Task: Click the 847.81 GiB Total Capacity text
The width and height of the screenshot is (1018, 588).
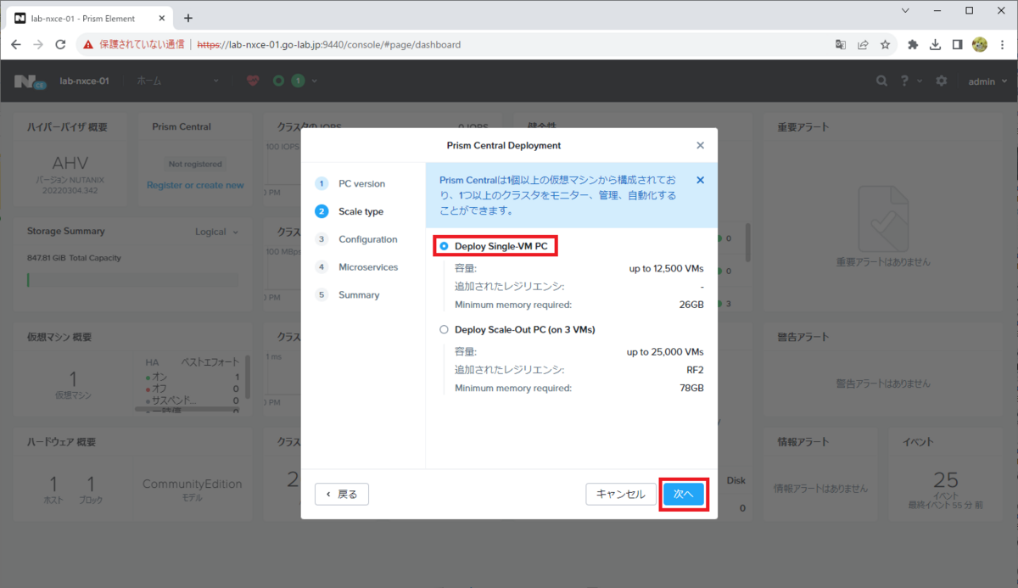Action: [74, 258]
